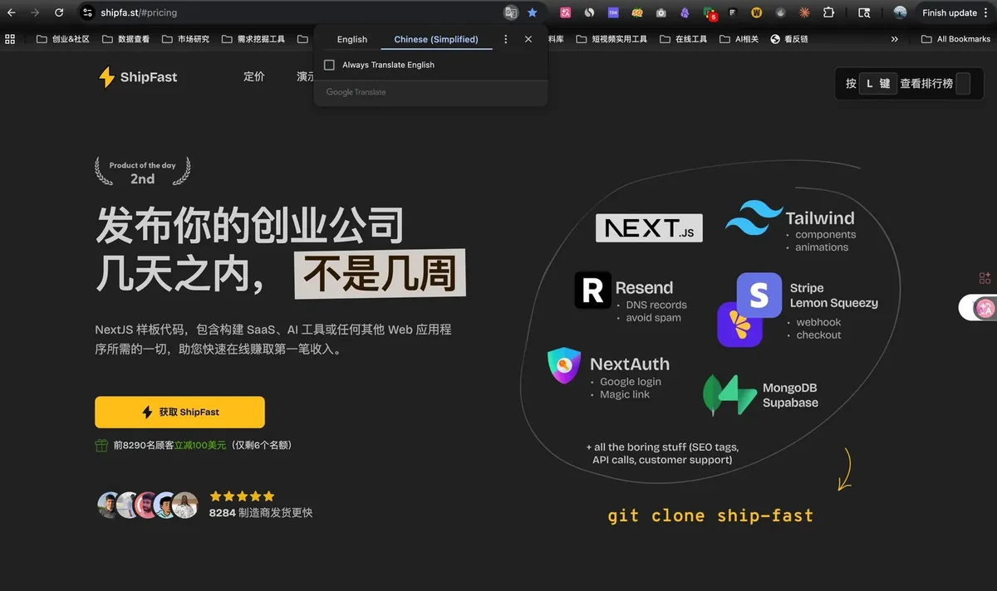Image resolution: width=997 pixels, height=591 pixels.
Task: Click the L 键 leaderboard shortcut button
Action: 878,84
